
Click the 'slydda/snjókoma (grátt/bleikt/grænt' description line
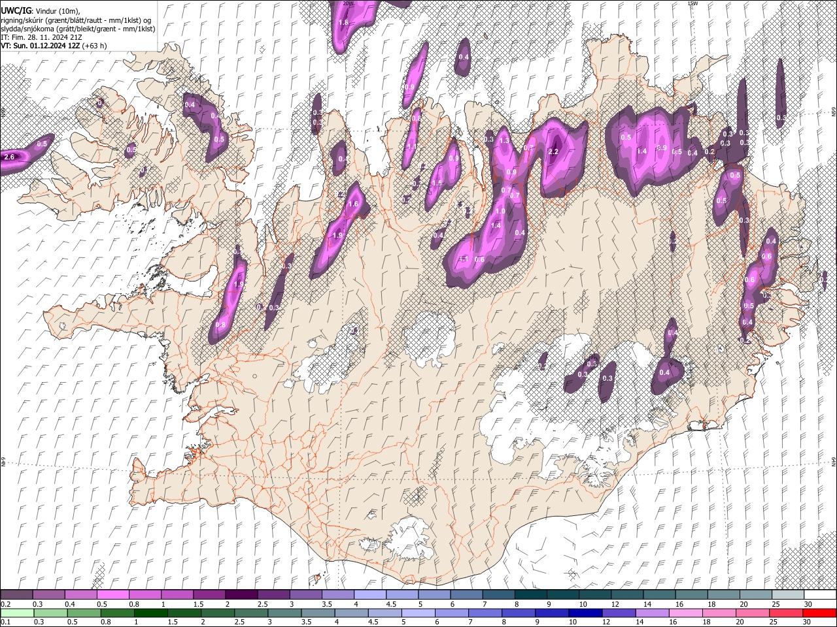pos(78,29)
